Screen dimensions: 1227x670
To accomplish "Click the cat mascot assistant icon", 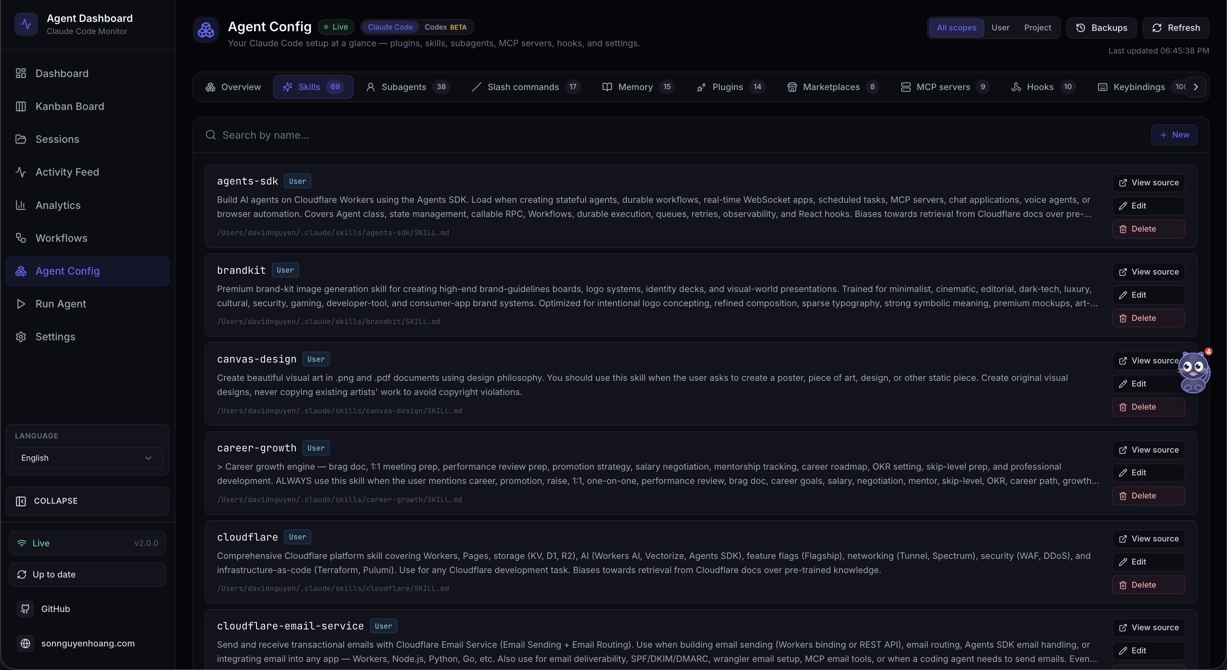I will (x=1194, y=372).
